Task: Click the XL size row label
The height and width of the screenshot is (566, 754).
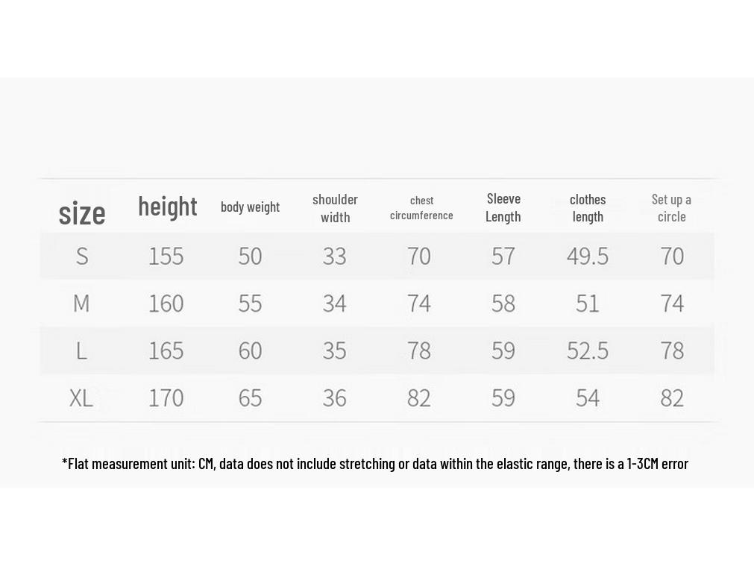Action: click(x=81, y=397)
